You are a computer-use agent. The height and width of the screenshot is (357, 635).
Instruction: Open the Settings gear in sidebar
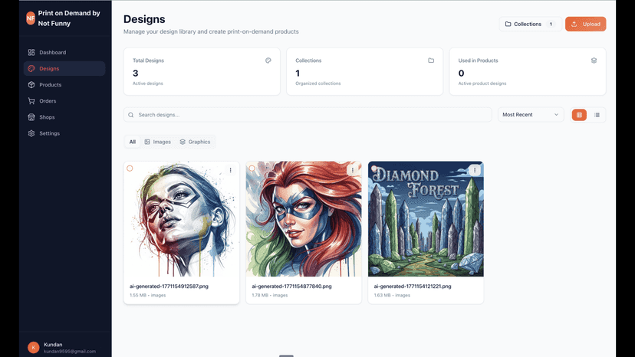[31, 133]
